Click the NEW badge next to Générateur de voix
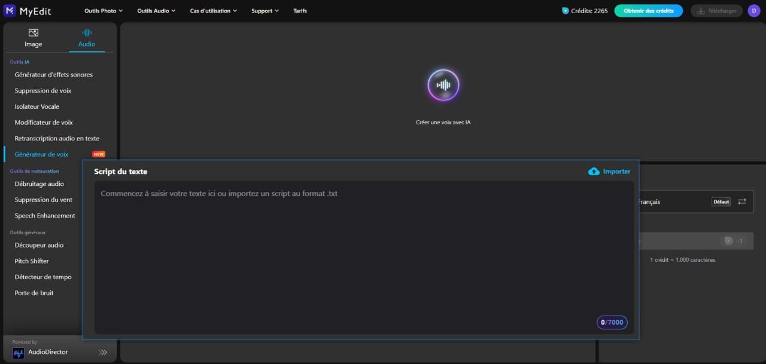This screenshot has width=766, height=364. [99, 154]
